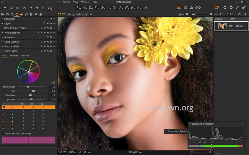Click the color picker eyedropper in Color Editor
249x155 pixels.
(x=53, y=83)
